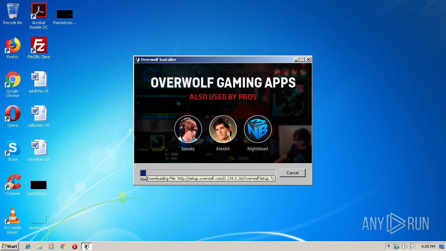This screenshot has height=251, width=446.
Task: Minimize the Overwolf Installer window
Action: [x=296, y=60]
